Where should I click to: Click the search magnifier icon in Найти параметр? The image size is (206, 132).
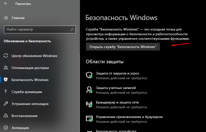coord(72,29)
